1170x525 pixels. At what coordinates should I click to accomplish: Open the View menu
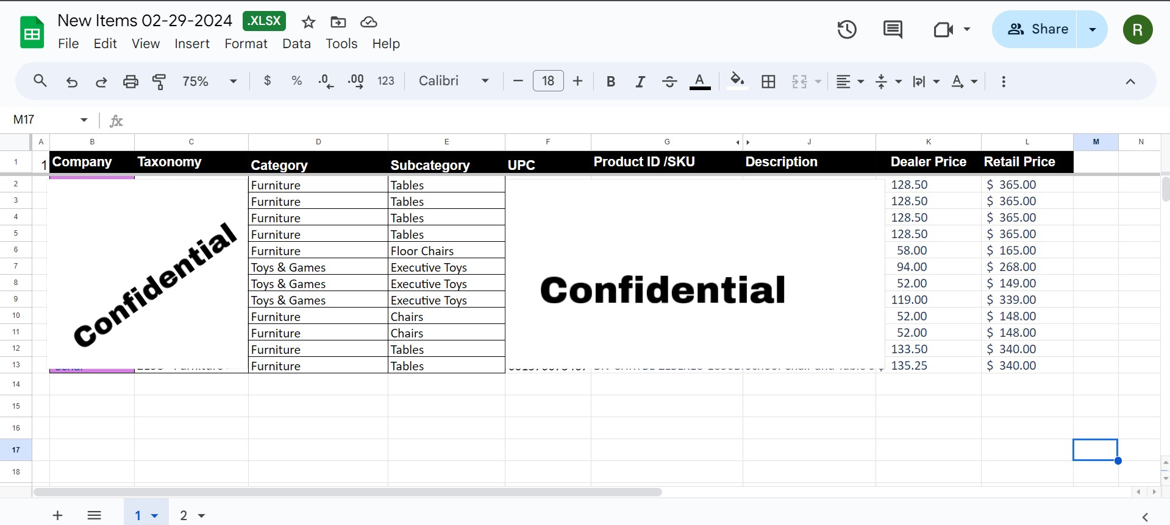146,44
